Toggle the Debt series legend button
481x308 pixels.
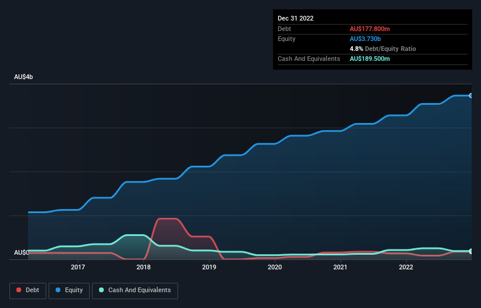[28, 290]
